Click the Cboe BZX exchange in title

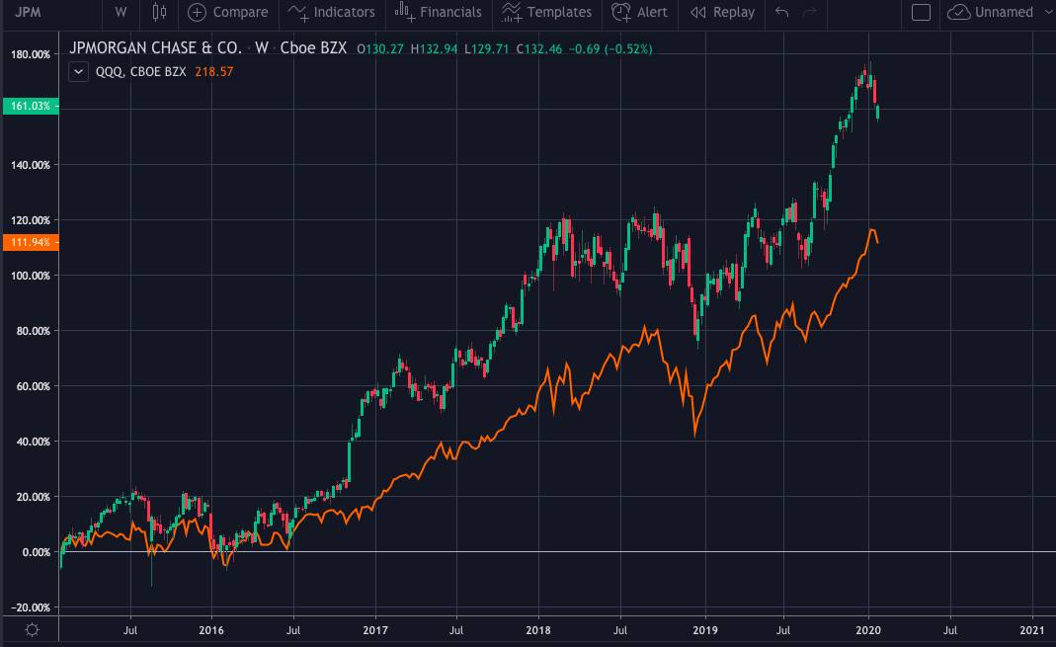313,48
